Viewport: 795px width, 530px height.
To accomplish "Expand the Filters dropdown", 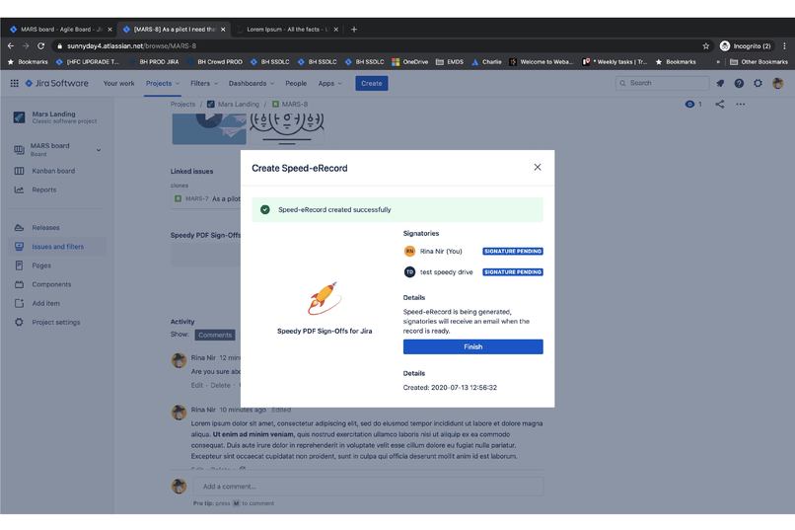I will click(204, 83).
